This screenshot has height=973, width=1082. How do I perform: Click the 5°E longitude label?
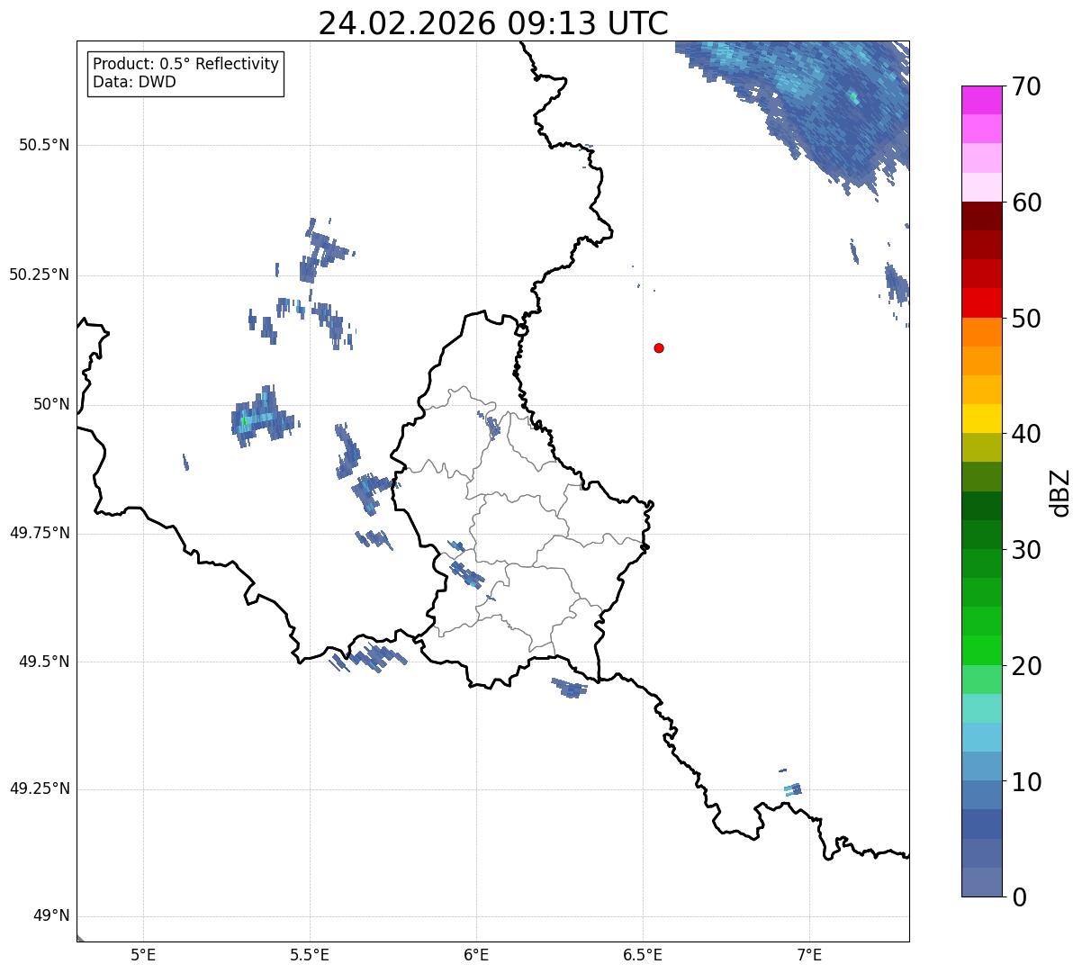143,954
